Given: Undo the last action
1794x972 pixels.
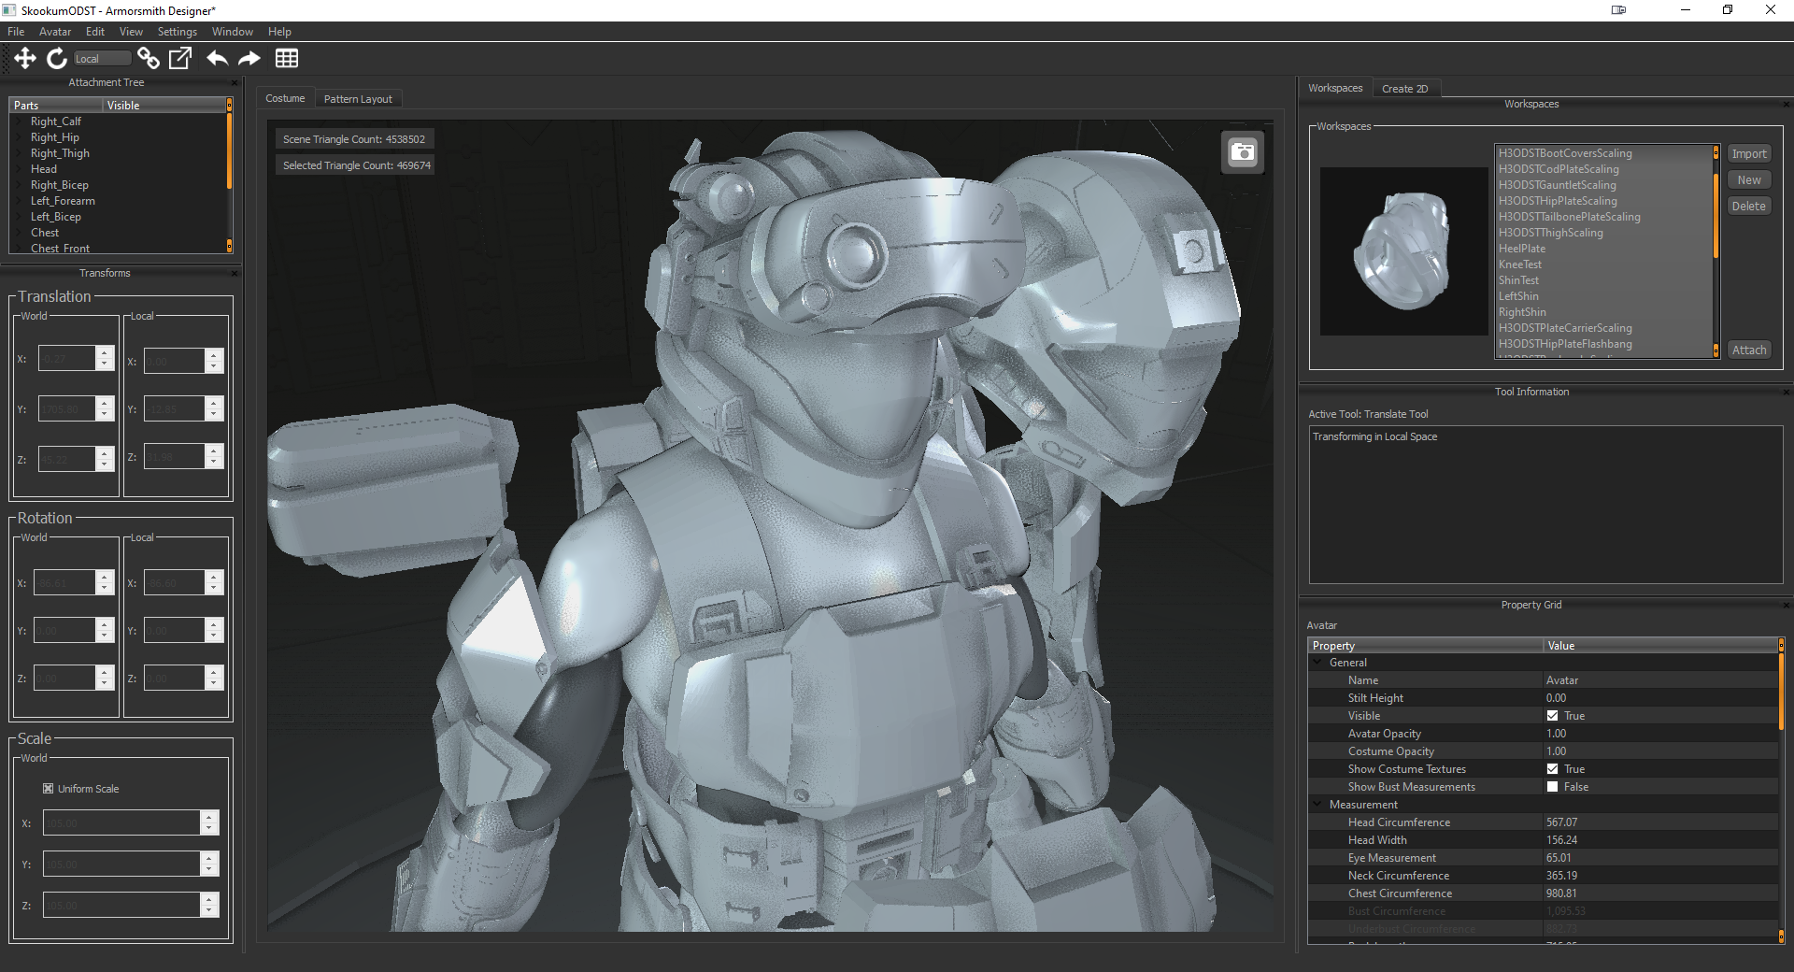Looking at the screenshot, I should point(217,59).
